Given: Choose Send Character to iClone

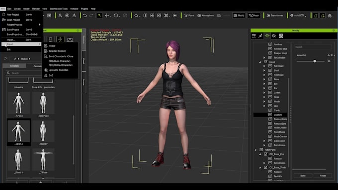Looking at the screenshot, I should (x=61, y=56).
